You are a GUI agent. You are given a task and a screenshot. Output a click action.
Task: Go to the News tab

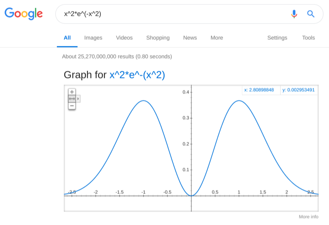[190, 38]
